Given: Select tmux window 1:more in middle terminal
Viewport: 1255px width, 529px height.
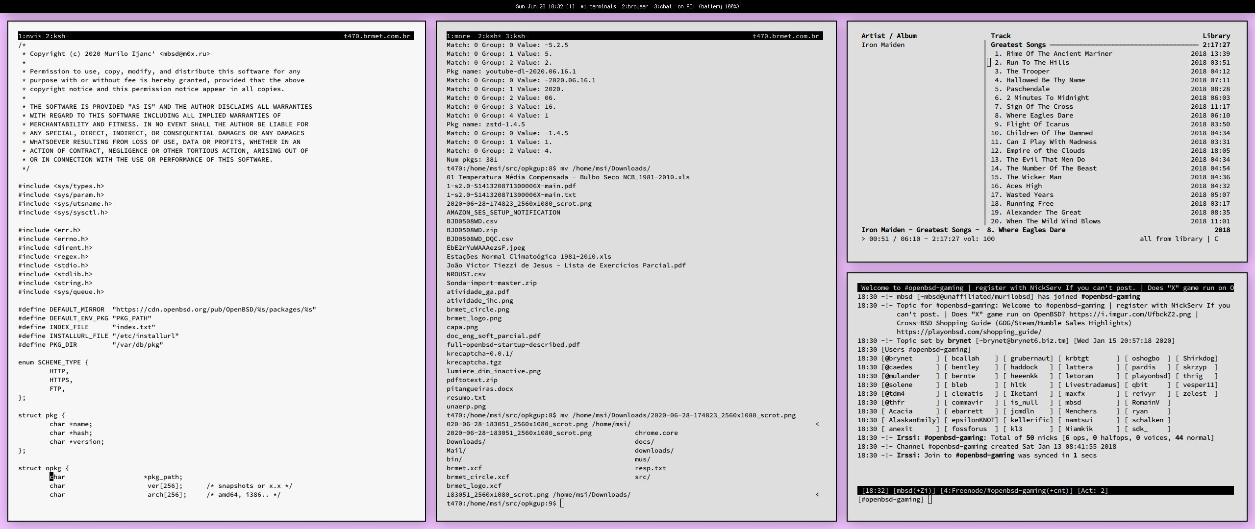Looking at the screenshot, I should tap(458, 36).
